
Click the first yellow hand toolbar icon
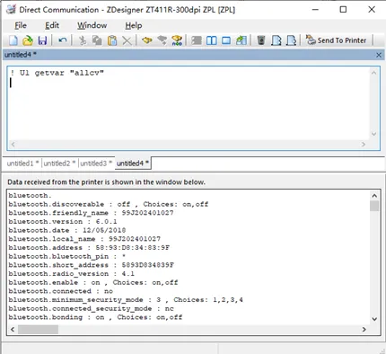[x=147, y=40]
